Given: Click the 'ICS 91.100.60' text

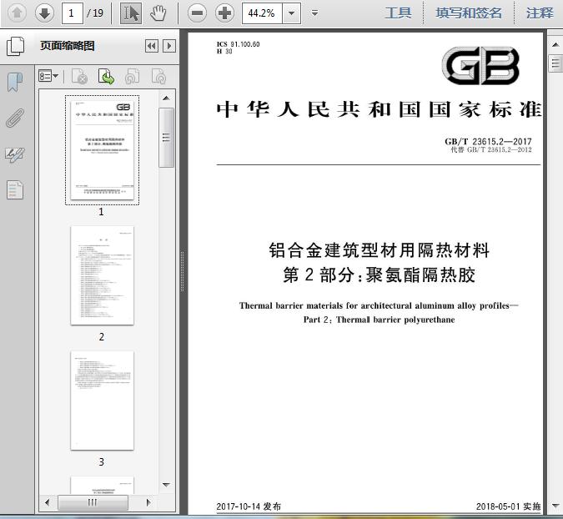Looking at the screenshot, I should pyautogui.click(x=238, y=44).
